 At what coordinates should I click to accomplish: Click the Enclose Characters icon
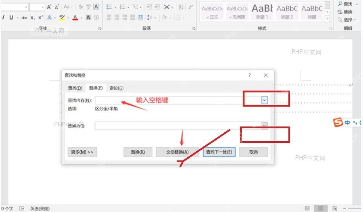click(96, 17)
